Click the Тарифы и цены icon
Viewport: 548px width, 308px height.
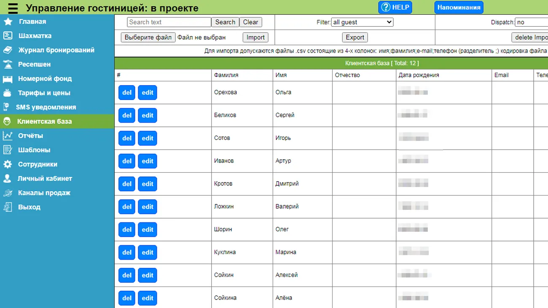pyautogui.click(x=8, y=93)
